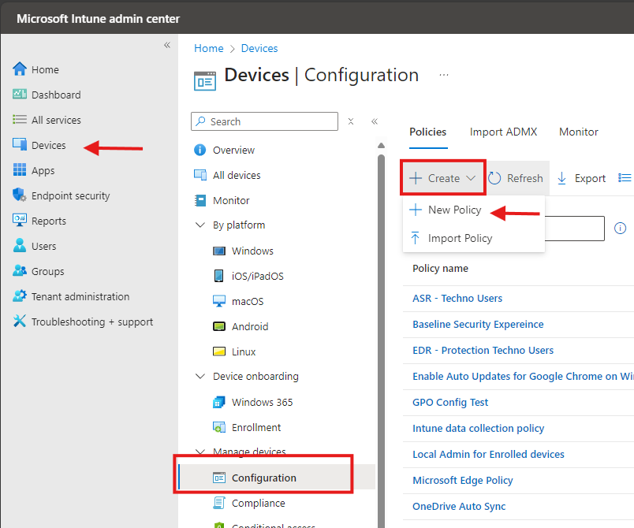
Task: Click the Enrollment icon
Action: [x=218, y=427]
